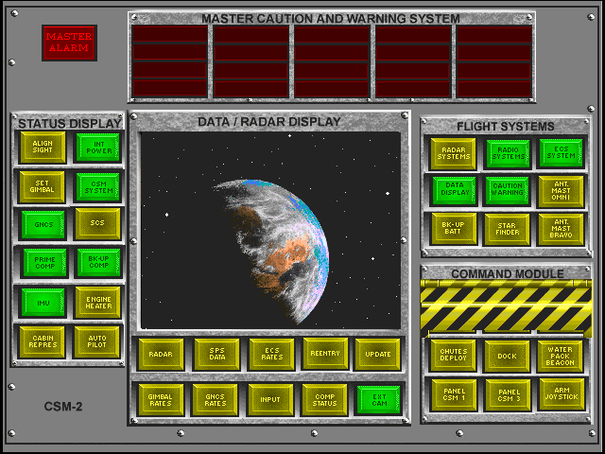Toggle the Star Finder button

point(508,228)
